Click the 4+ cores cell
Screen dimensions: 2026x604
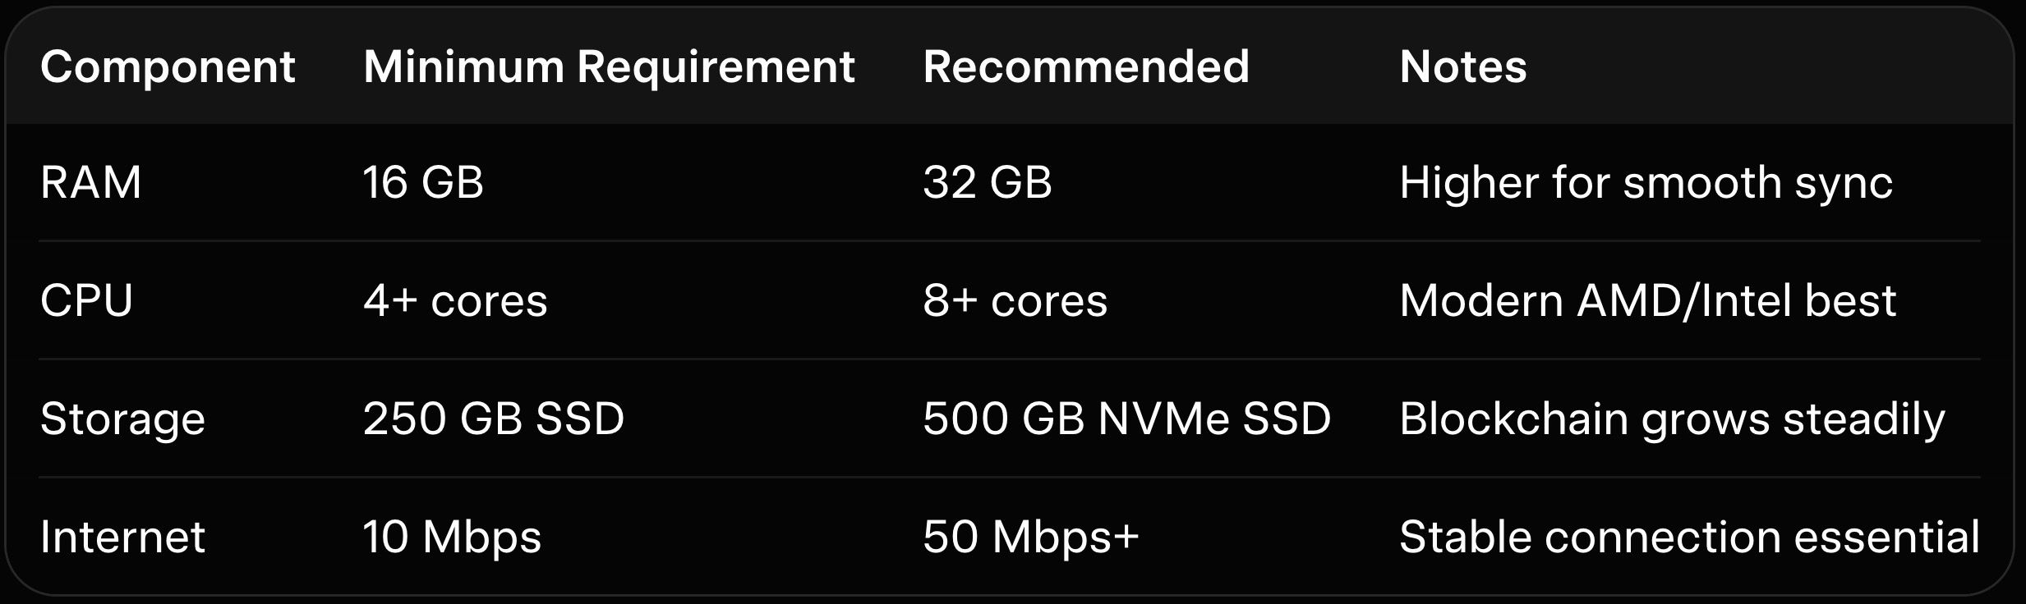click(455, 300)
